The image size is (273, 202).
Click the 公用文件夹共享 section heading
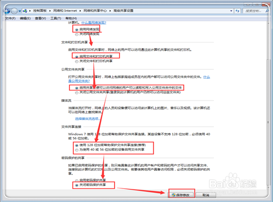[x=73, y=69]
